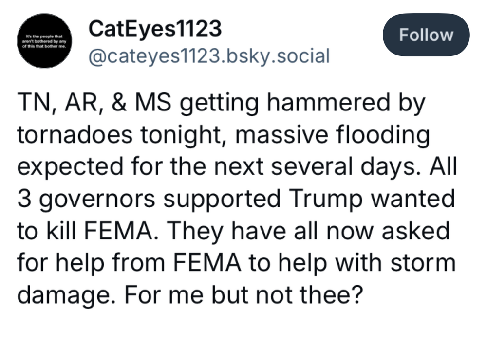Click the first line starting "TN, AR, & MS"
Viewport: 487px width, 347px height.
click(x=222, y=104)
